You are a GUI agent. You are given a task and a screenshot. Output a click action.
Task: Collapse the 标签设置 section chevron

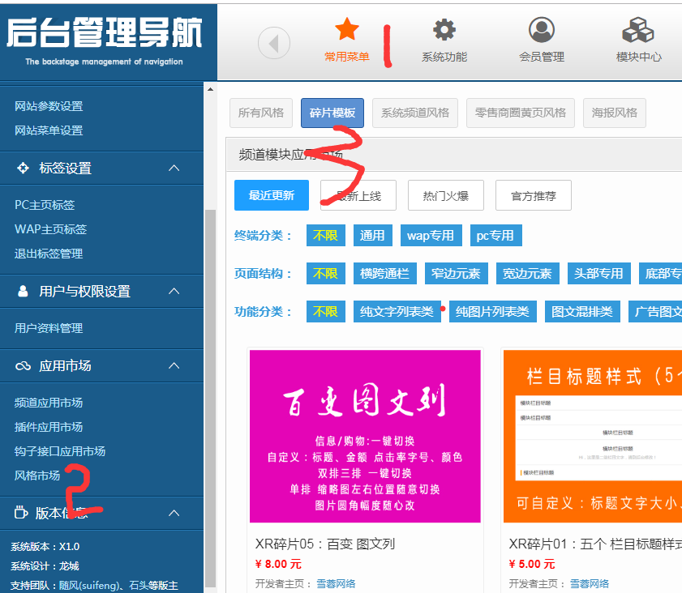point(174,168)
